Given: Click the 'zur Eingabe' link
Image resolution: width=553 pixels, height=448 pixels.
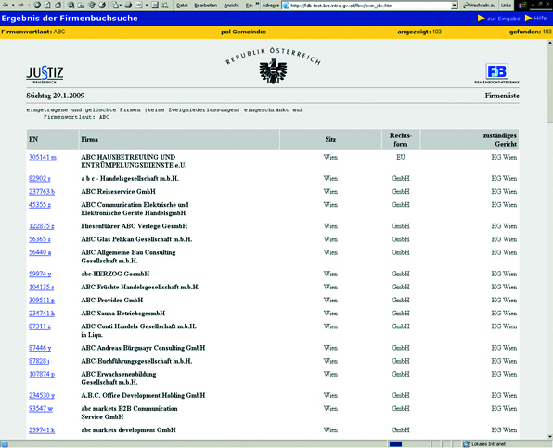Looking at the screenshot, I should point(504,19).
